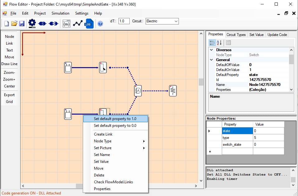298x196 pixels.
Task: Click the Node tool button
Action: [x=10, y=37]
